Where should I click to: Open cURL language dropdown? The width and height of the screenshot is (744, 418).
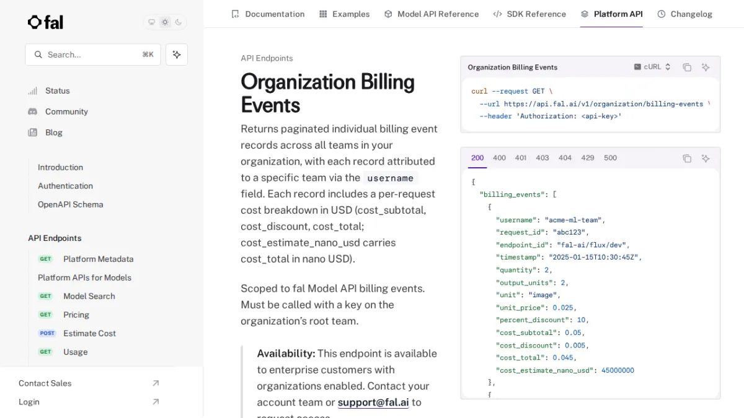(x=652, y=67)
